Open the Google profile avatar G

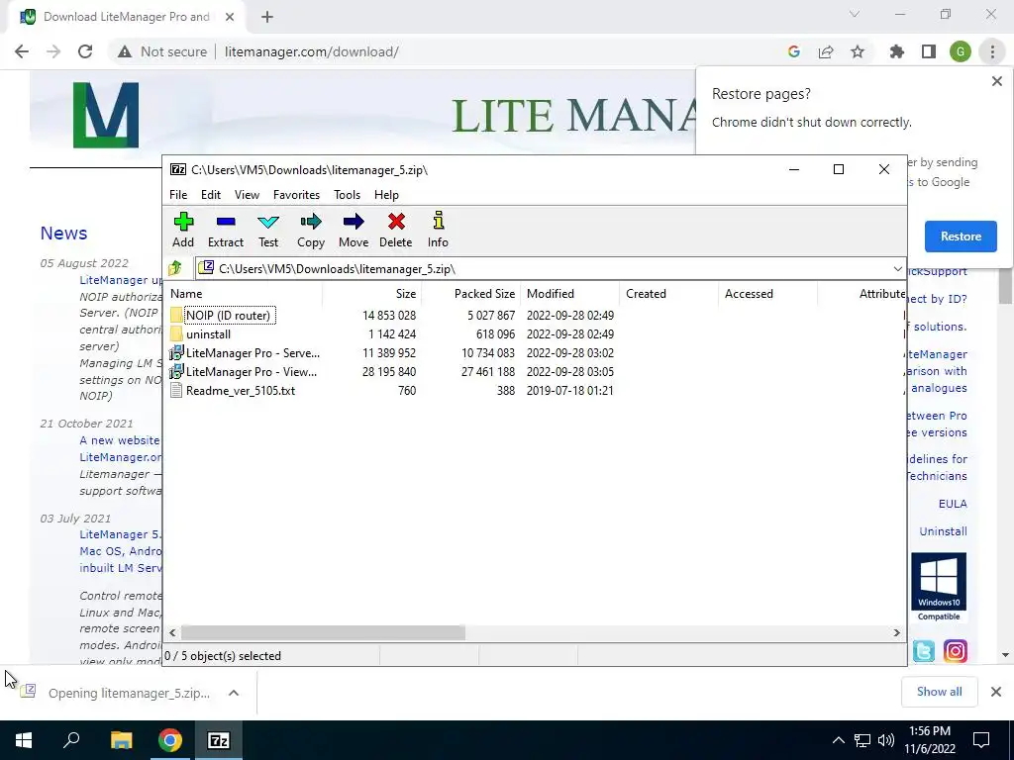pos(961,51)
